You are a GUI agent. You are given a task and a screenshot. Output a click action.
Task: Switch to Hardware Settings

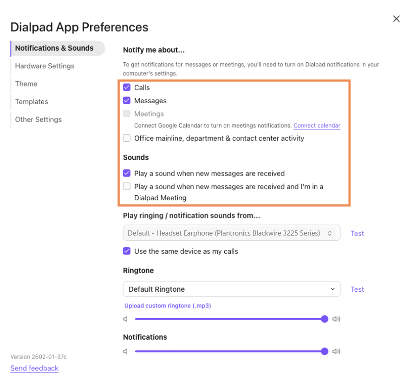click(x=44, y=66)
